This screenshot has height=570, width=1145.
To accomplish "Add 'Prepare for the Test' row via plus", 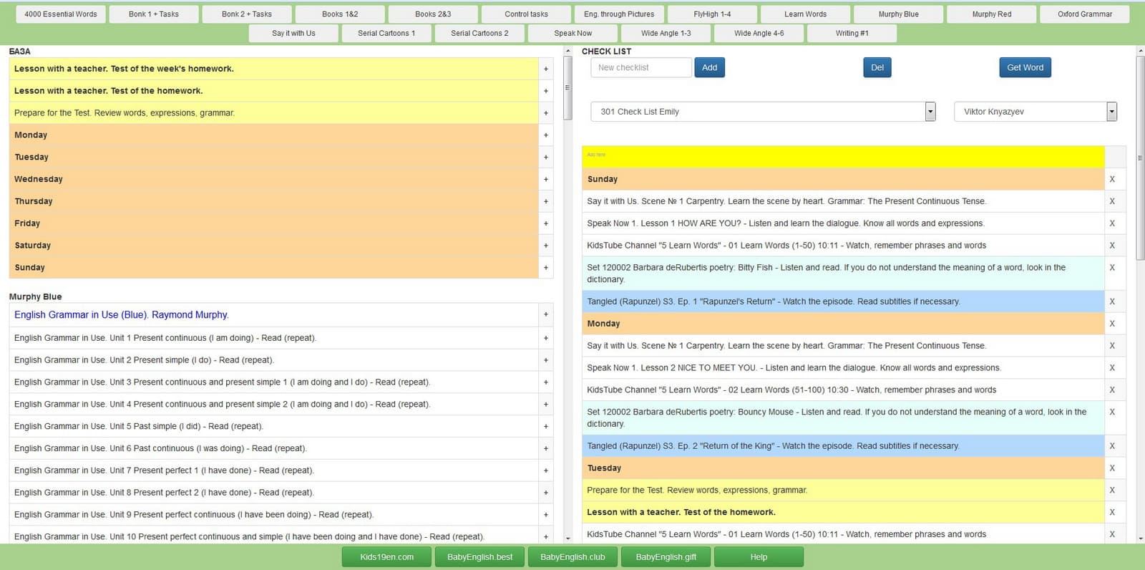I will point(545,113).
